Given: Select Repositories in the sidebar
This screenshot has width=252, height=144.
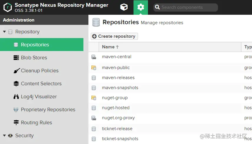Looking at the screenshot, I should [42, 45].
